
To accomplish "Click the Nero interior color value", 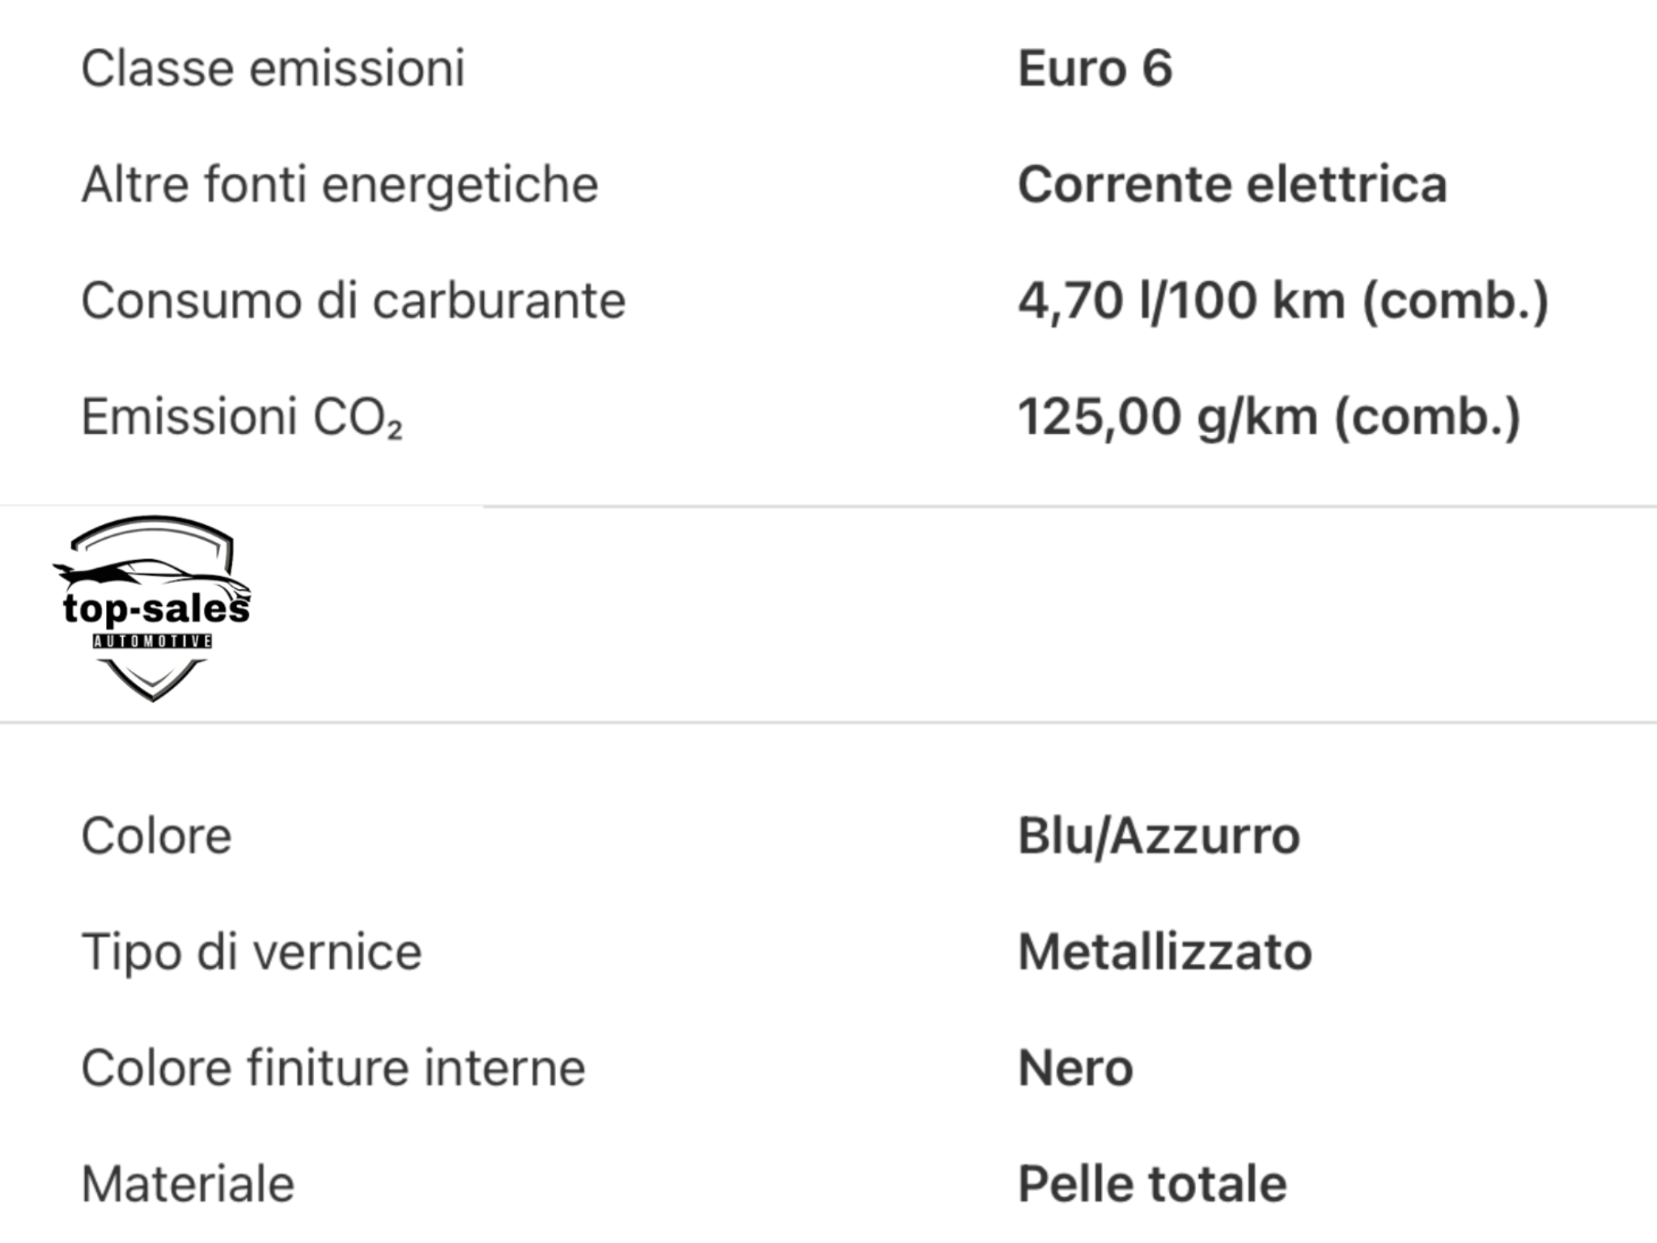I will [1075, 1068].
